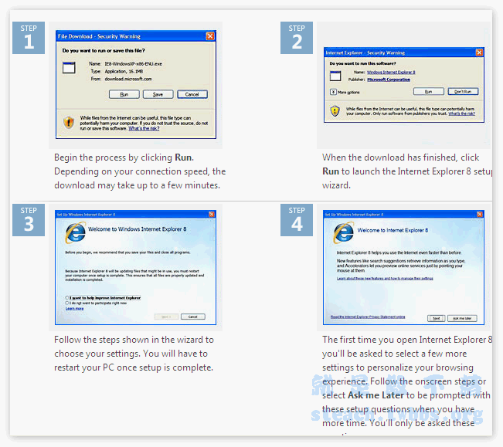503x447 pixels.
Task: Click Internet Explorer logo in step 3 wizard
Action: coord(76,232)
